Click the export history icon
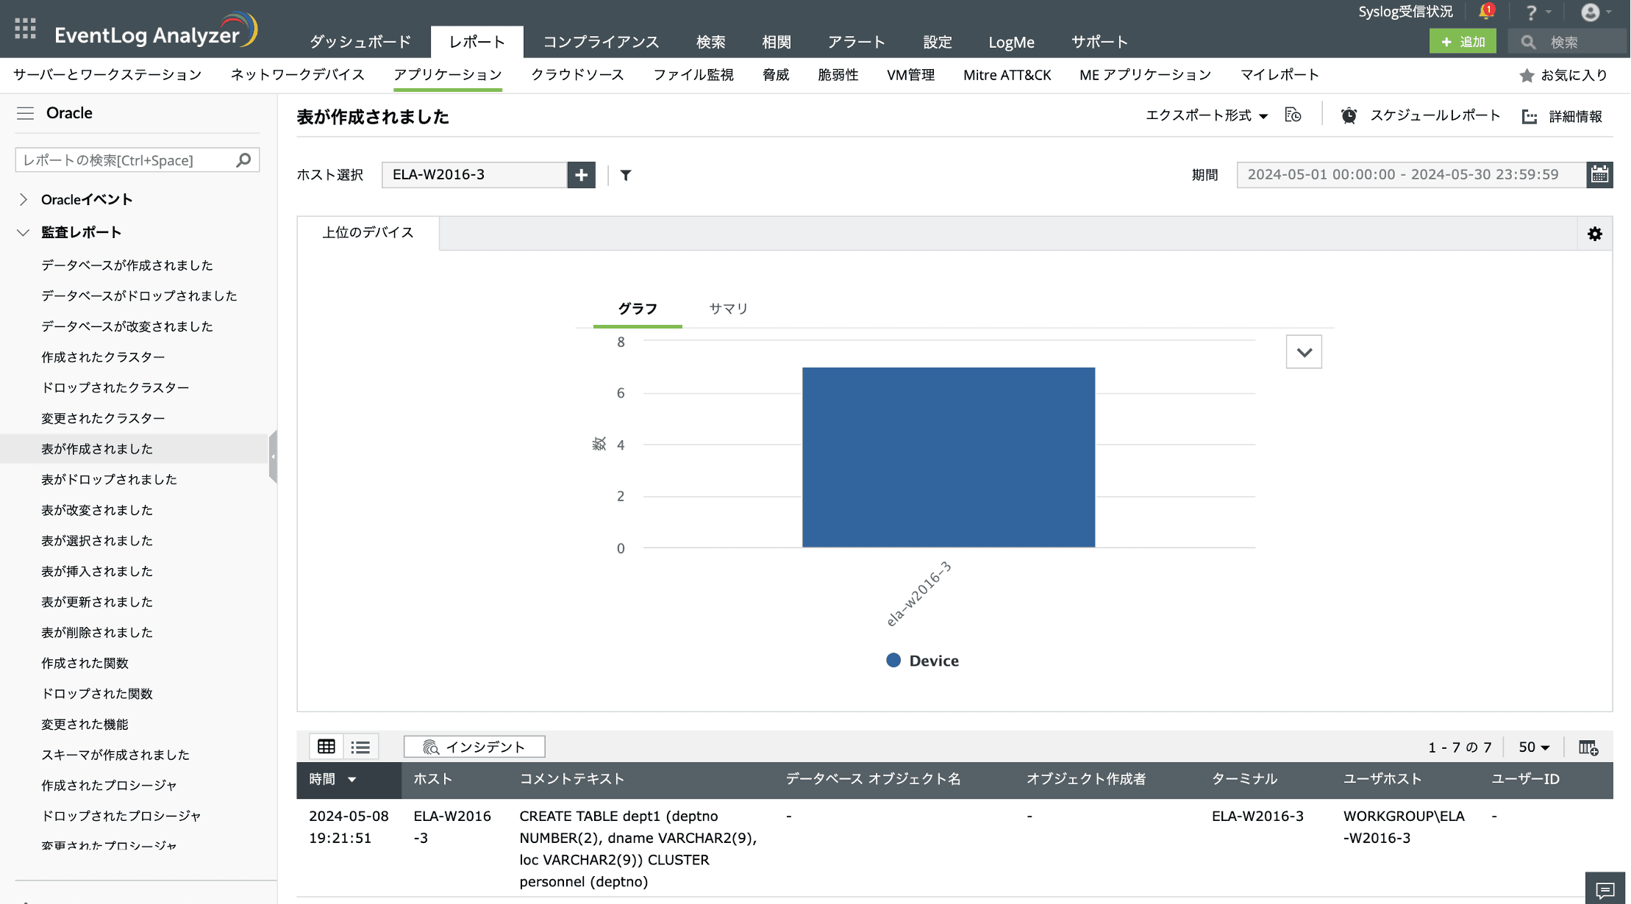 pos(1293,115)
